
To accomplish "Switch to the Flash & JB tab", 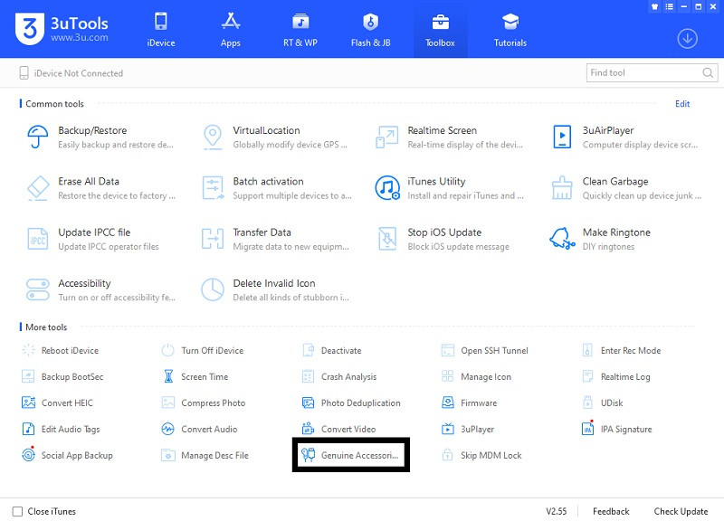I will click(x=370, y=29).
